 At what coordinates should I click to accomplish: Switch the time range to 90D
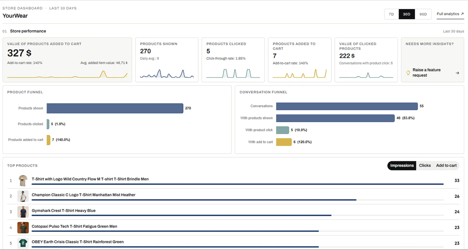click(x=423, y=14)
